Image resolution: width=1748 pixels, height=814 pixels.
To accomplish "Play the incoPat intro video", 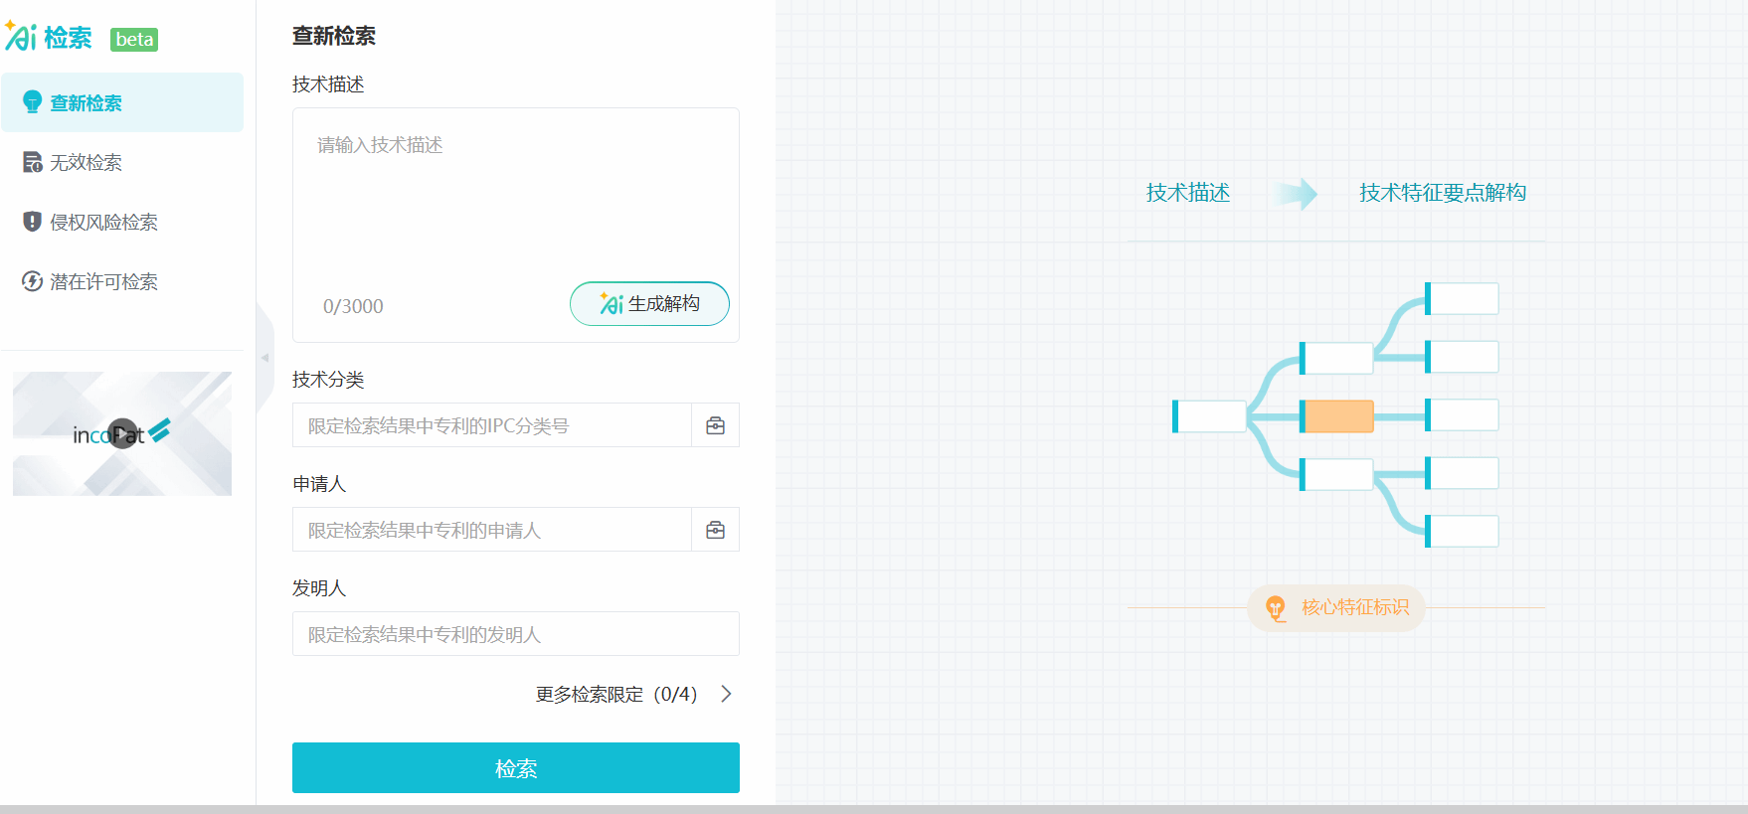I will click(x=122, y=433).
